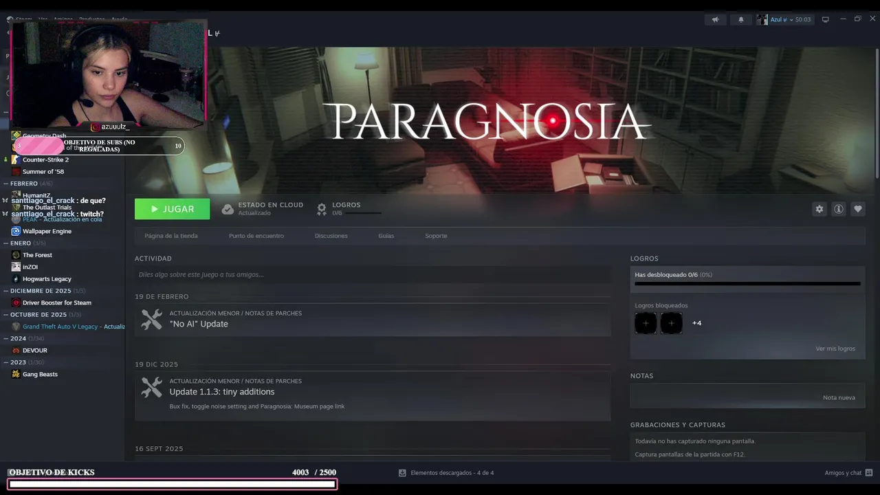View the second locked achievement icon
The width and height of the screenshot is (880, 495).
[x=671, y=323]
